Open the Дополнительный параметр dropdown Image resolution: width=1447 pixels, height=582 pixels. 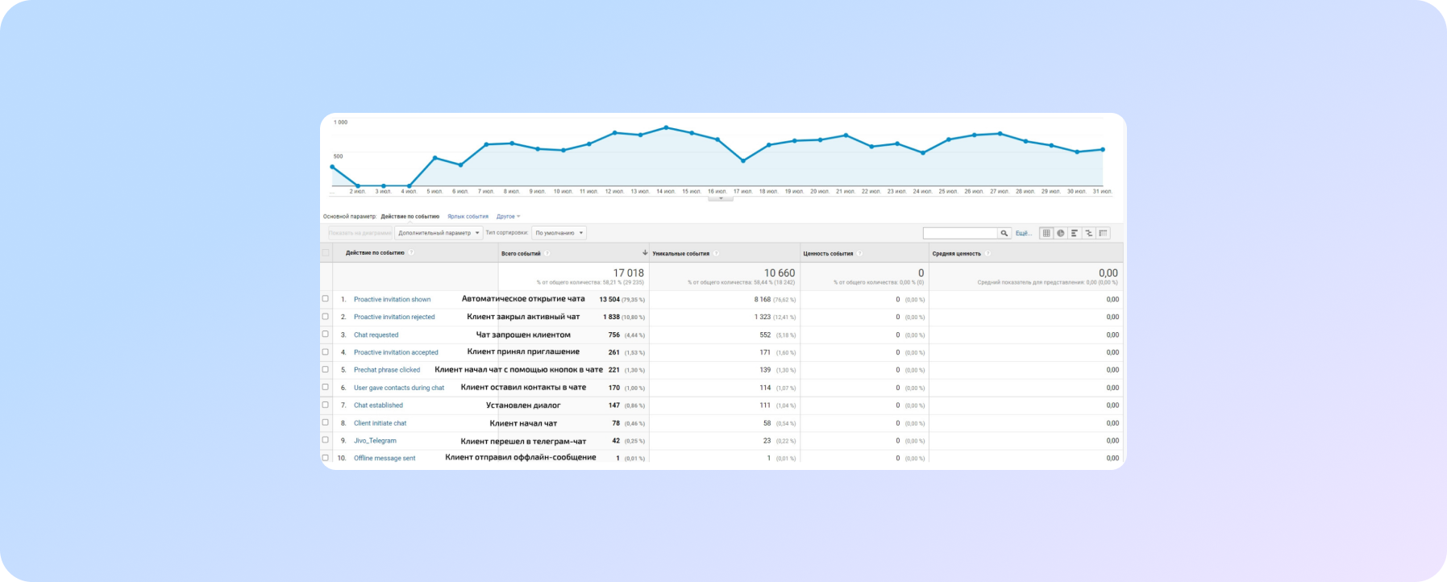click(x=439, y=233)
